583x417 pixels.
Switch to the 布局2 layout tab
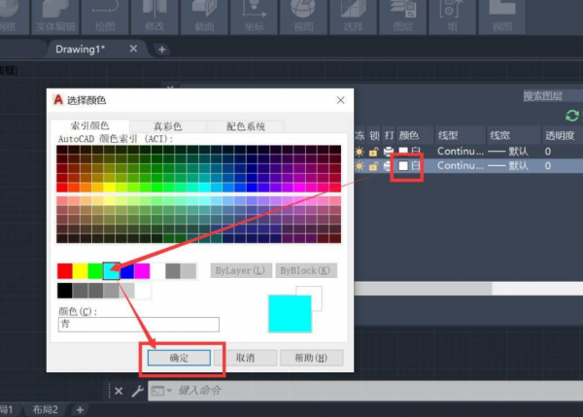point(45,409)
